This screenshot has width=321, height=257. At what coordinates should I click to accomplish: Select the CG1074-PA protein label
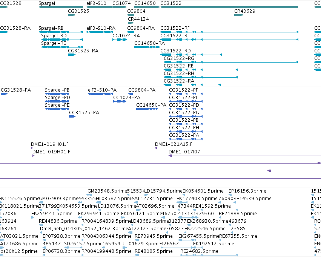click(127, 98)
